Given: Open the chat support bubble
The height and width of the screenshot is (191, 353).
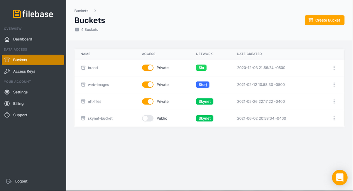Looking at the screenshot, I should (x=340, y=178).
